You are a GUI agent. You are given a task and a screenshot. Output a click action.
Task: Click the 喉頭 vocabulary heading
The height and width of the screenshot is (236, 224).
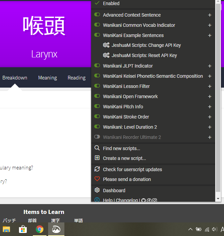pos(44,26)
